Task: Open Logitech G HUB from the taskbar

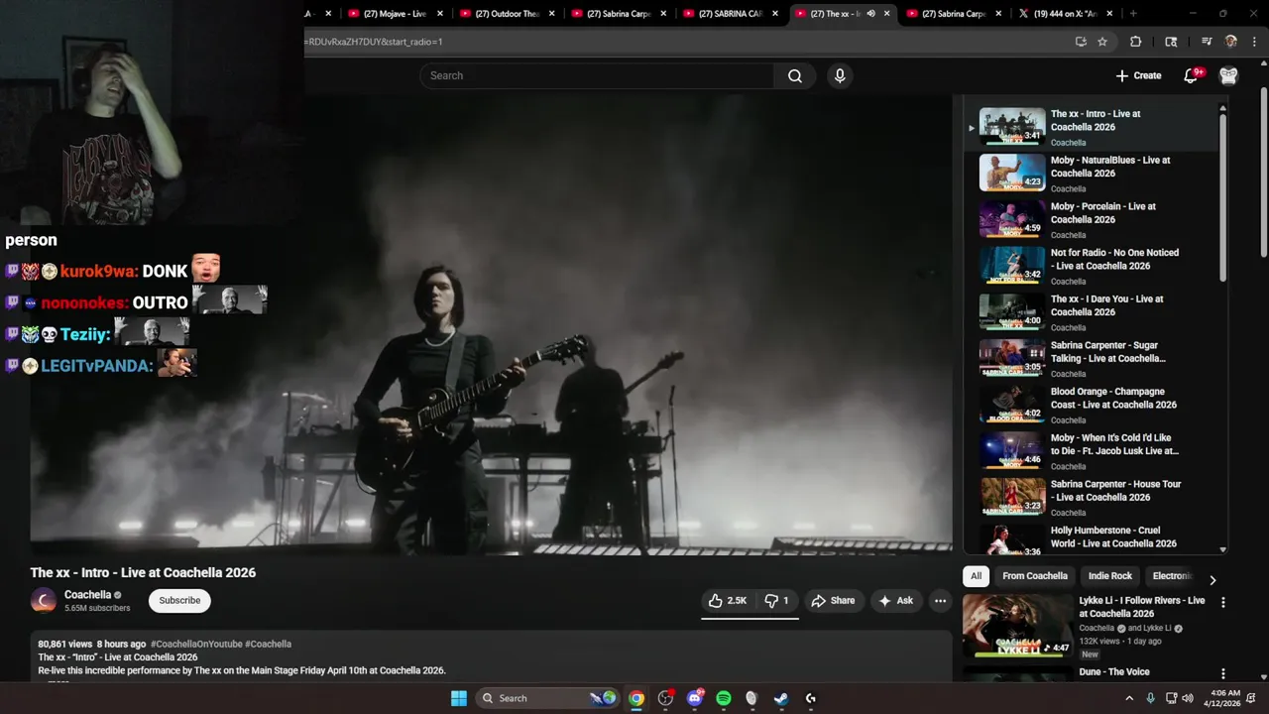Action: 810,698
